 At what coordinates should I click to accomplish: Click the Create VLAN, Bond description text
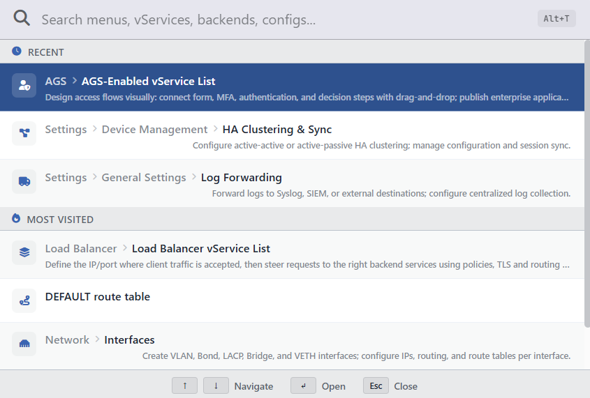pos(356,355)
